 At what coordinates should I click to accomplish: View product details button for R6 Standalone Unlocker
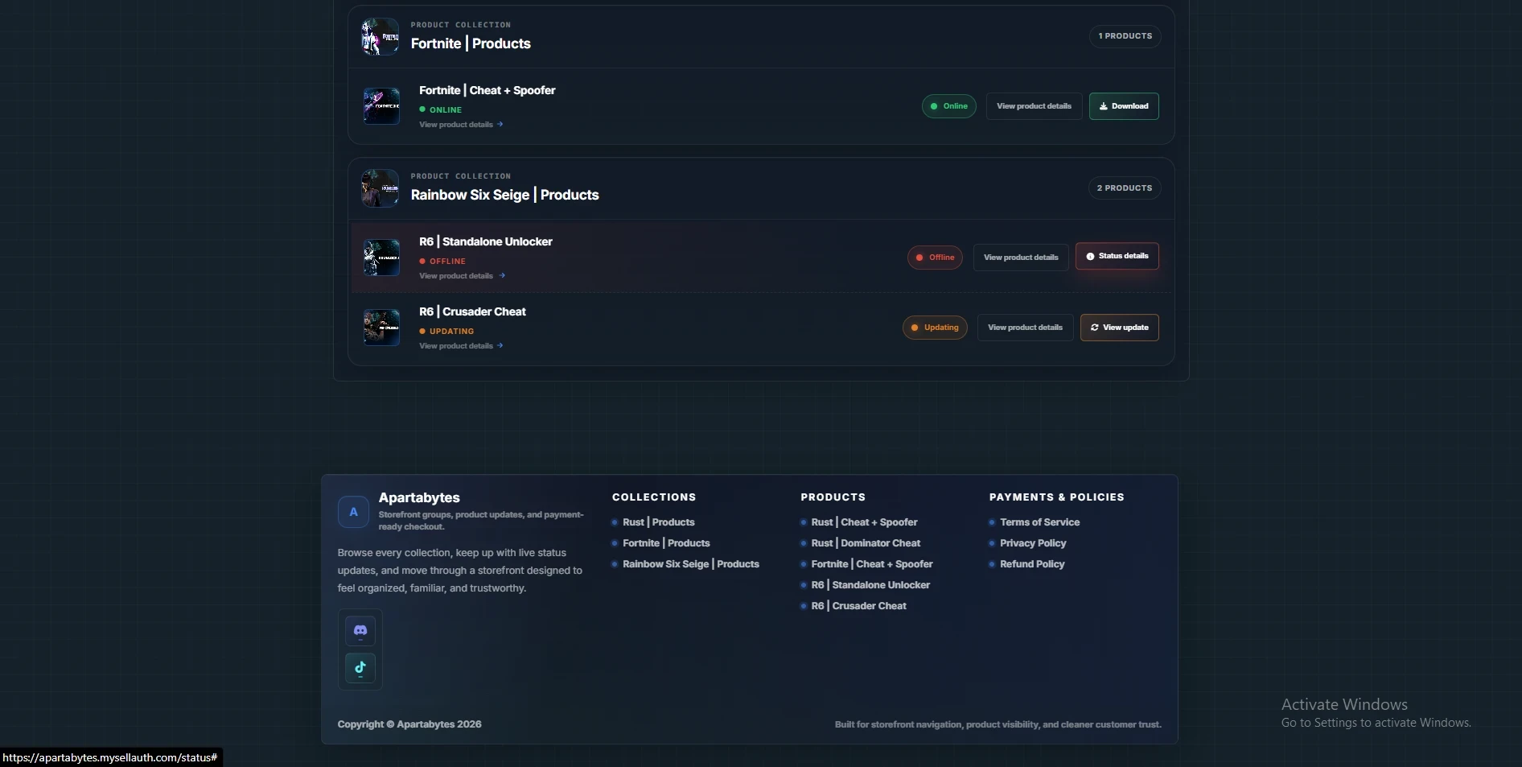click(x=1021, y=258)
